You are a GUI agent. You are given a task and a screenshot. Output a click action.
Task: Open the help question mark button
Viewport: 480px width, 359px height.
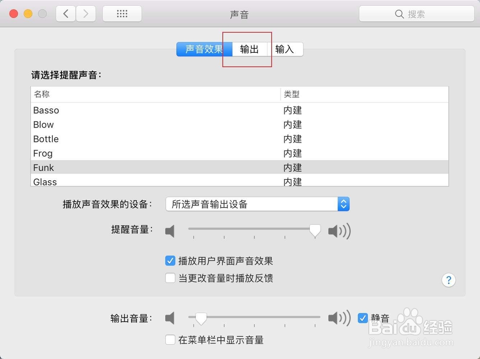point(448,280)
